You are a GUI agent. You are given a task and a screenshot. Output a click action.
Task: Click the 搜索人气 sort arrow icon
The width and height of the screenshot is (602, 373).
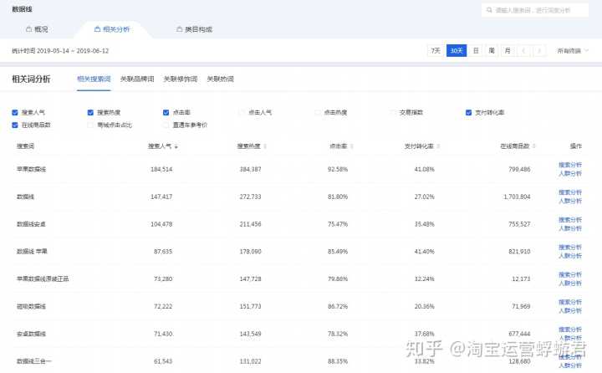pos(176,146)
